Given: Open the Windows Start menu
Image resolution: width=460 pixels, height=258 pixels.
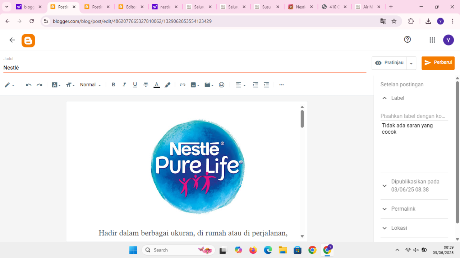Looking at the screenshot, I should tap(133, 250).
